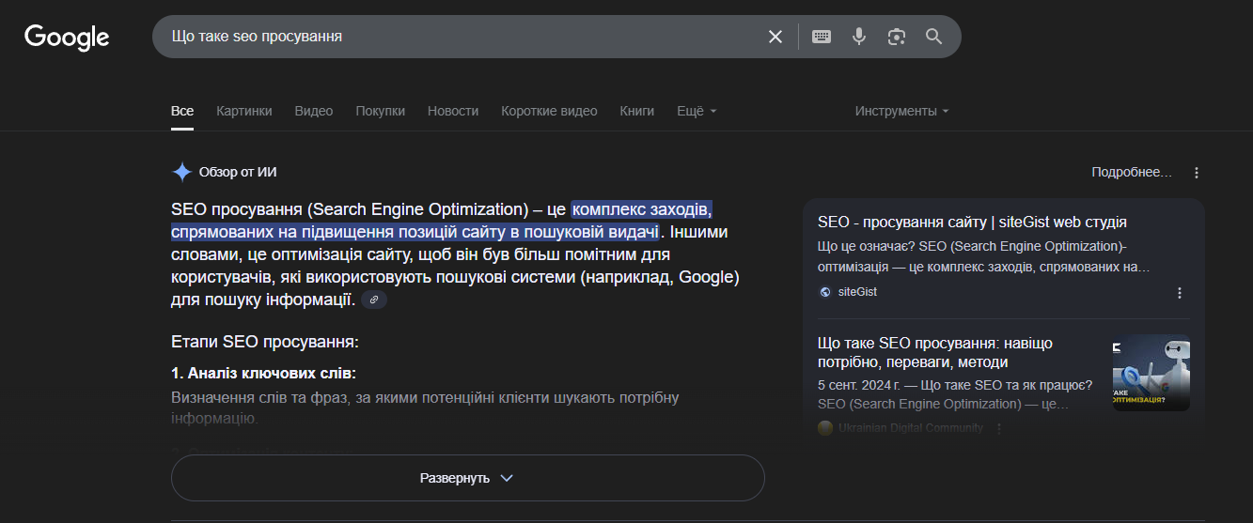Open the Инструменты dropdown
1253x523 pixels.
click(901, 111)
